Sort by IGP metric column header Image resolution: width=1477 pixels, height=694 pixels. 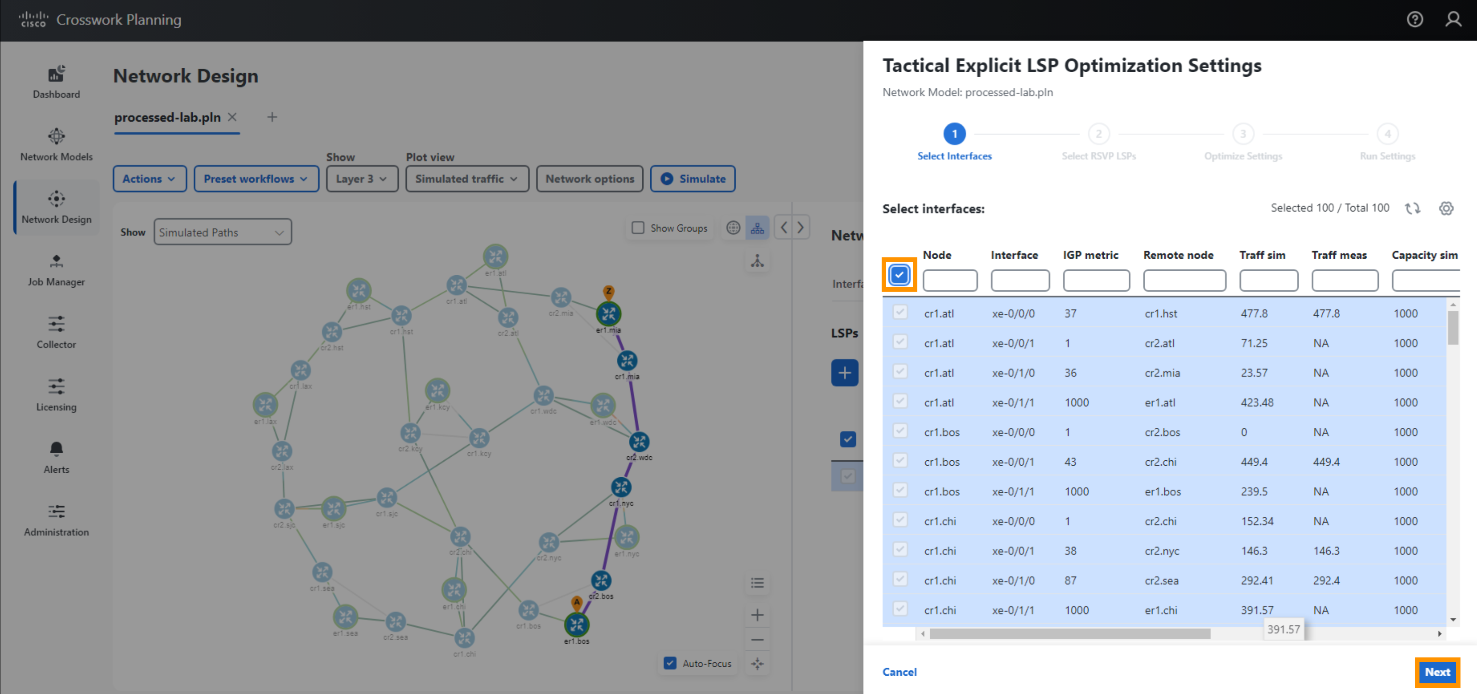click(x=1090, y=255)
